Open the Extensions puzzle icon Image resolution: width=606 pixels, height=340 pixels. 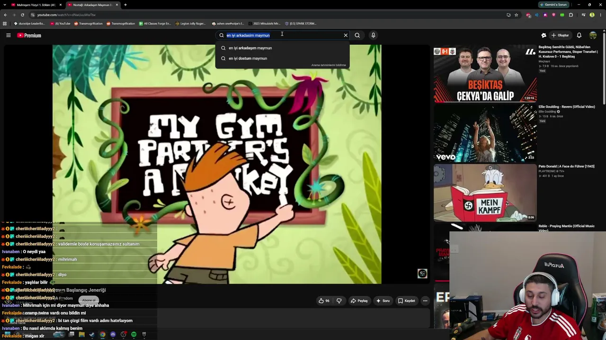coord(571,15)
